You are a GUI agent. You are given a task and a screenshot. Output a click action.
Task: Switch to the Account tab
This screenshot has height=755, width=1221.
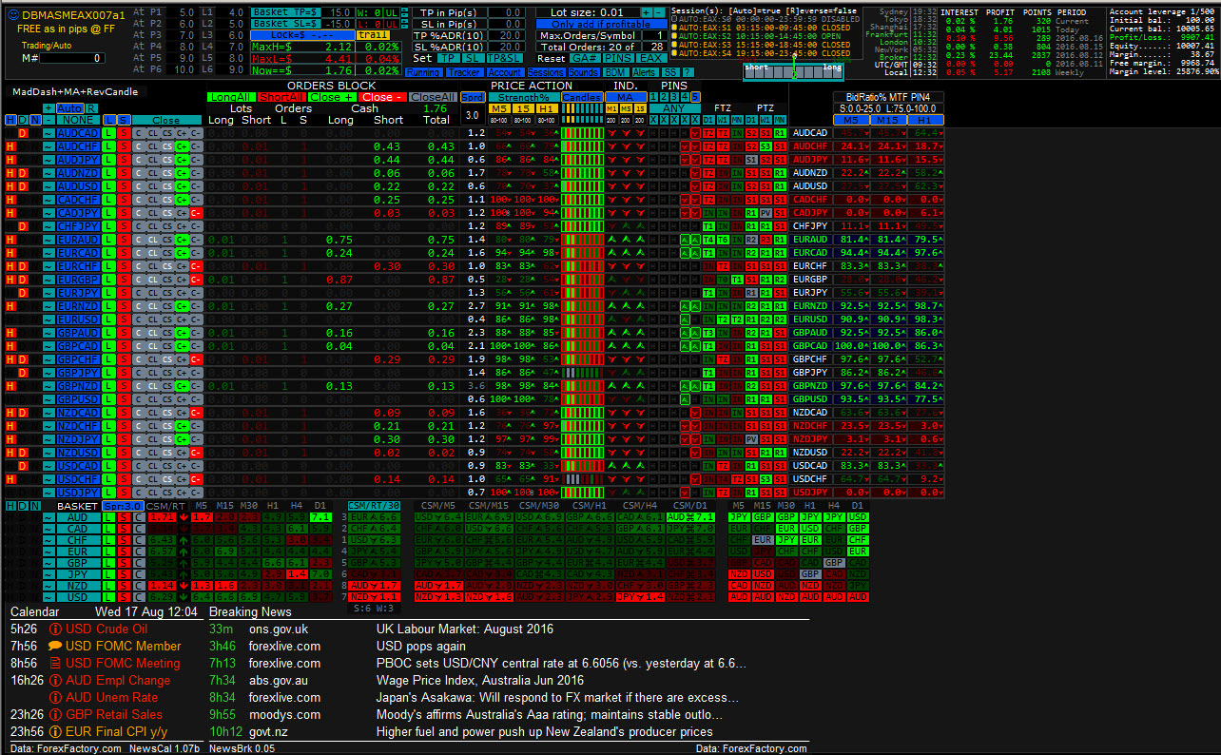coord(504,72)
